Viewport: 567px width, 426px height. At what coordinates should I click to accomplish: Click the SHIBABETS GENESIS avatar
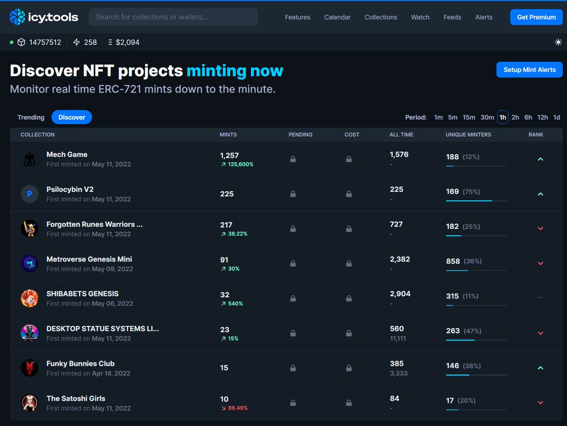point(29,298)
